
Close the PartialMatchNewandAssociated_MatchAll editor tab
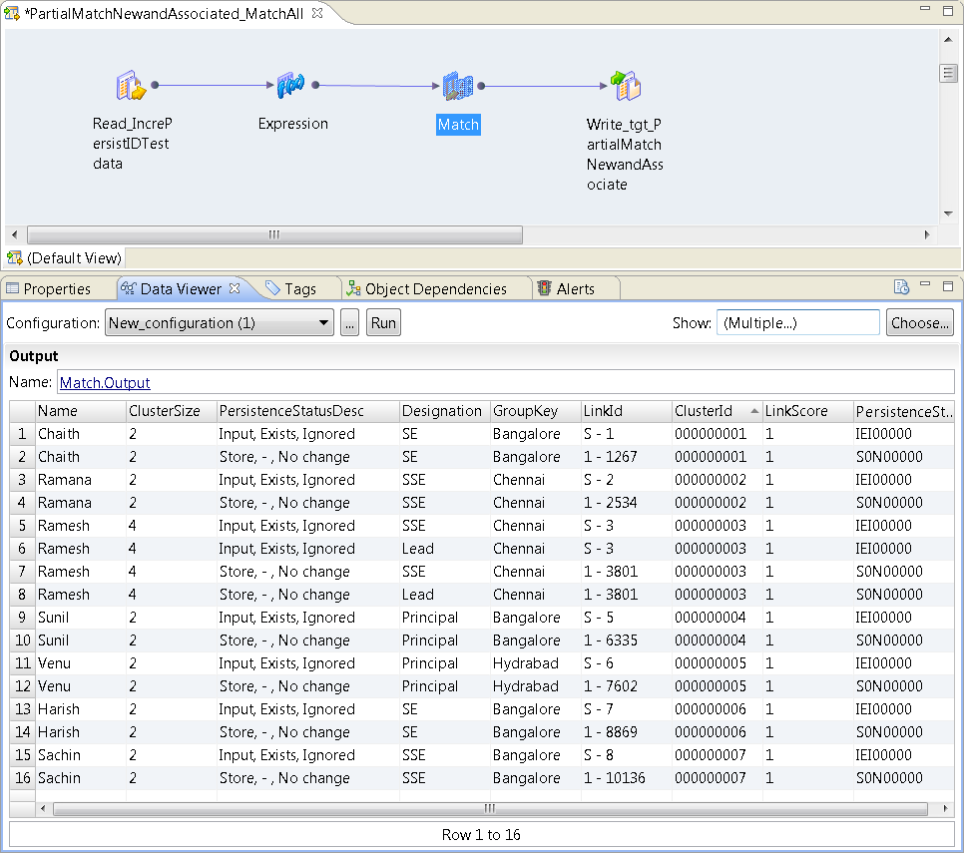317,13
